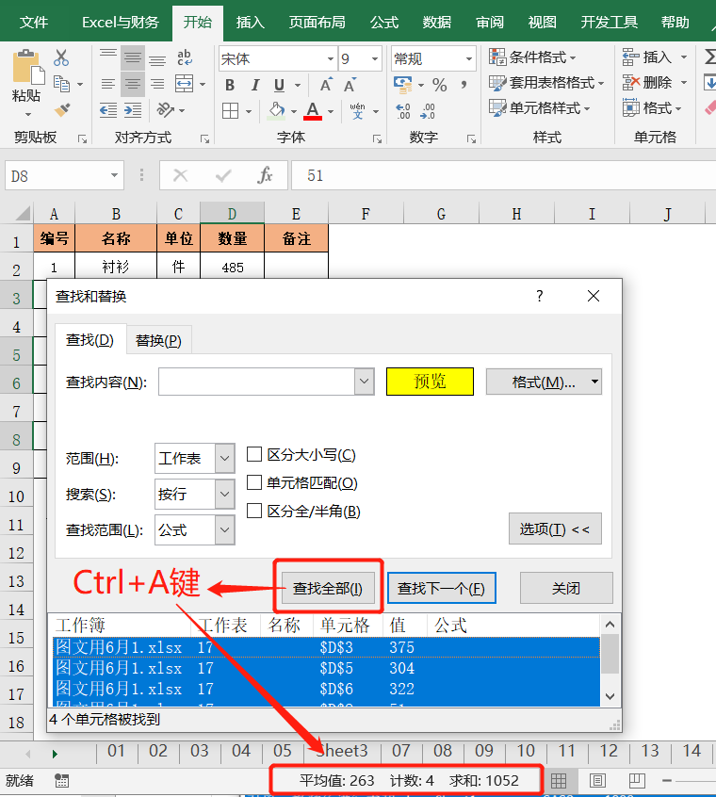
Task: Toggle middle vertical alignment button
Action: tap(133, 58)
